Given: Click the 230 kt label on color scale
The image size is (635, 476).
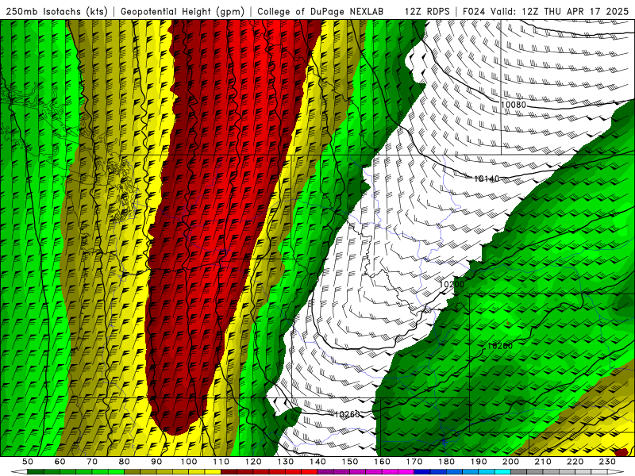Looking at the screenshot, I should click(x=608, y=462).
